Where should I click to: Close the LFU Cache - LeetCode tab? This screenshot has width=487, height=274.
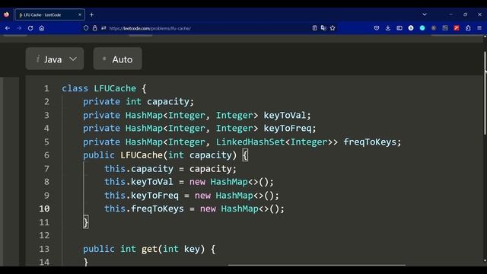(80, 14)
